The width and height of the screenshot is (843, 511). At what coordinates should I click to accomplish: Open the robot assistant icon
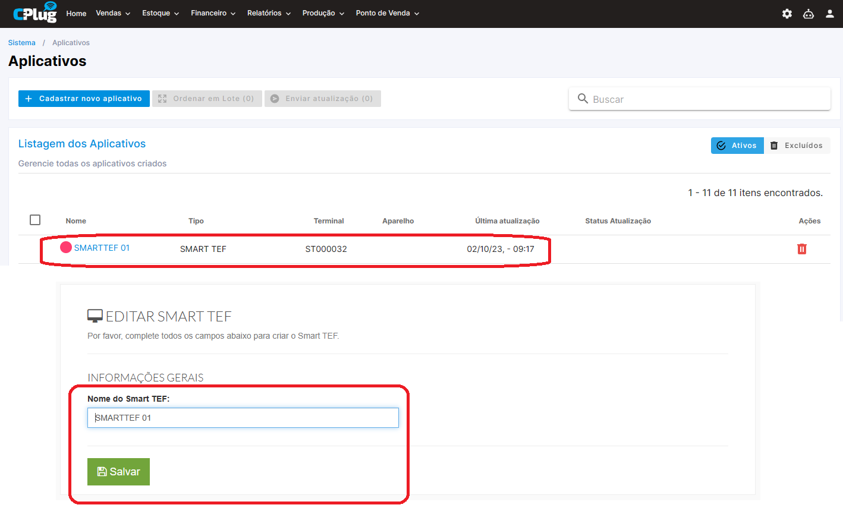click(809, 14)
